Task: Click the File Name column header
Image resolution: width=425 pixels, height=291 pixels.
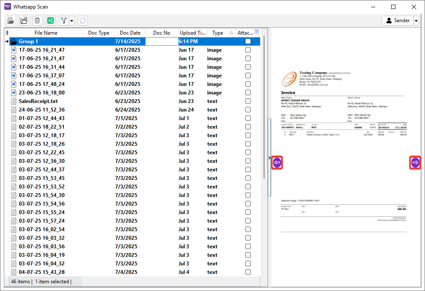Action: 46,33
